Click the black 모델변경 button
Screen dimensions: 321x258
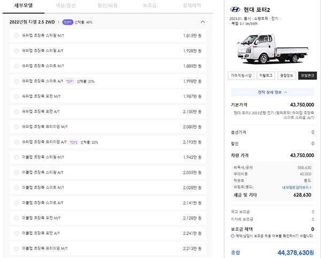click(x=308, y=76)
